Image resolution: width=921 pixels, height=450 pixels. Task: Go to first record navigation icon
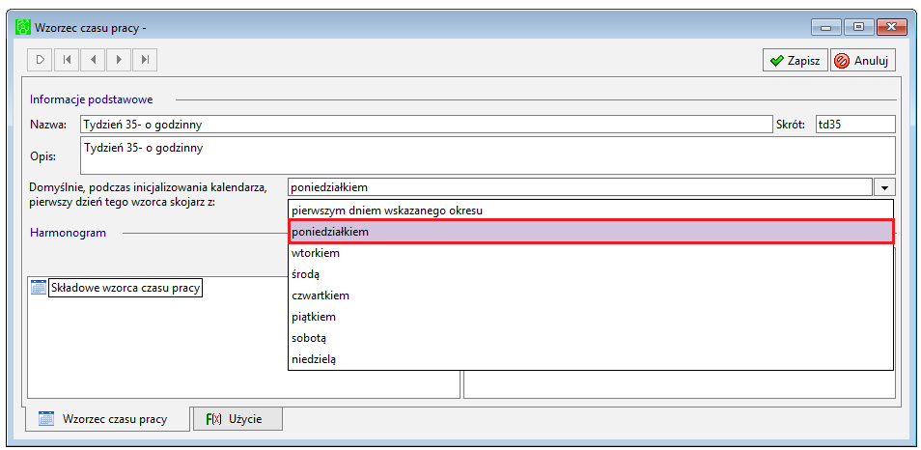[67, 59]
